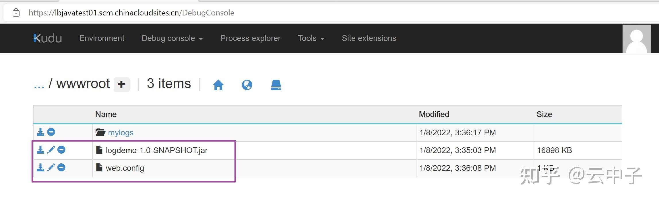Screen dimensions: 659x202
Task: Click the user profile avatar
Action: point(637,38)
